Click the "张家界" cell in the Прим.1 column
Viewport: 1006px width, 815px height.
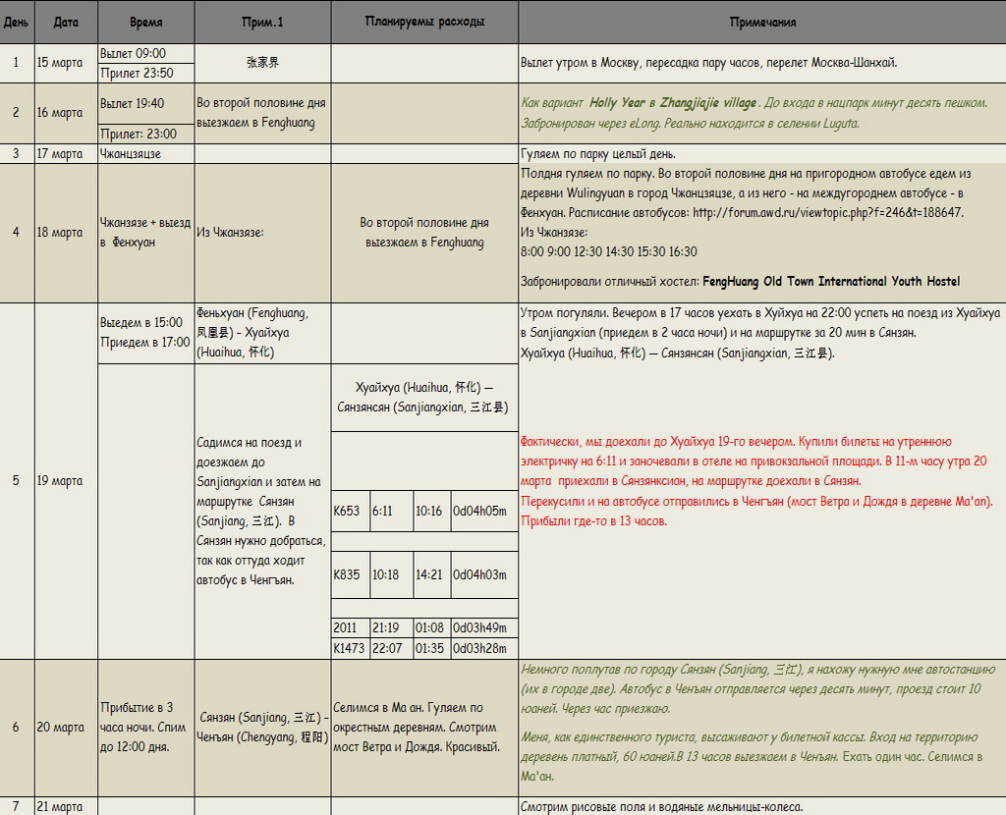click(263, 63)
